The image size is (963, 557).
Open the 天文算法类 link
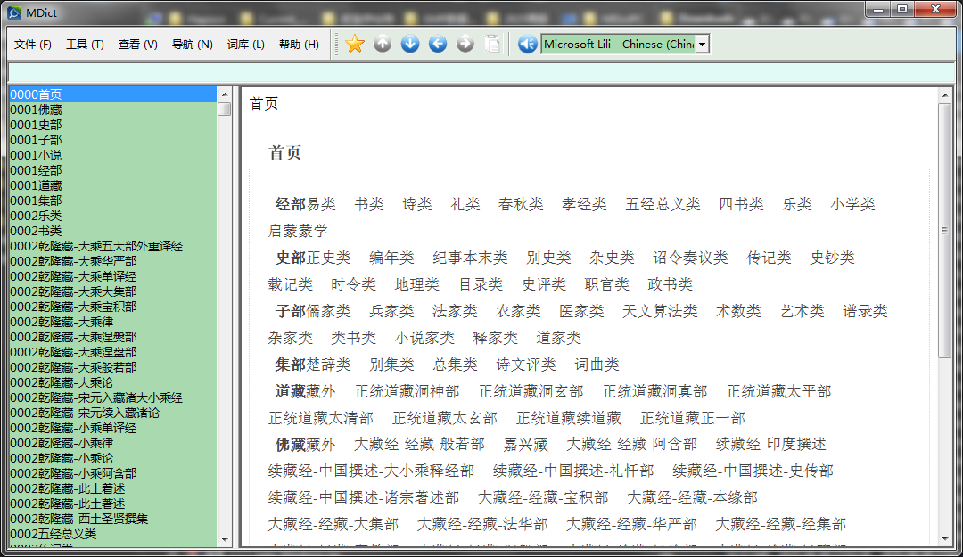coord(660,311)
